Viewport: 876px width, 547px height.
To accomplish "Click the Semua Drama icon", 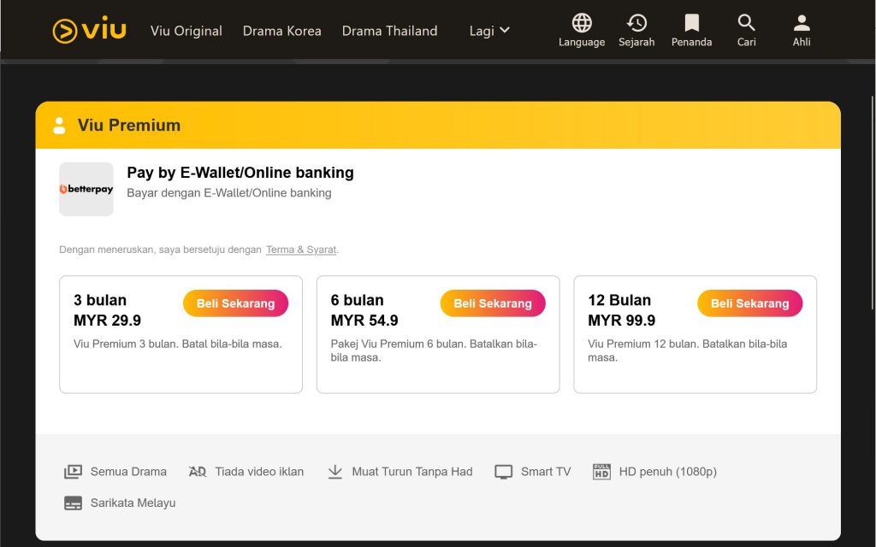I will pos(73,472).
